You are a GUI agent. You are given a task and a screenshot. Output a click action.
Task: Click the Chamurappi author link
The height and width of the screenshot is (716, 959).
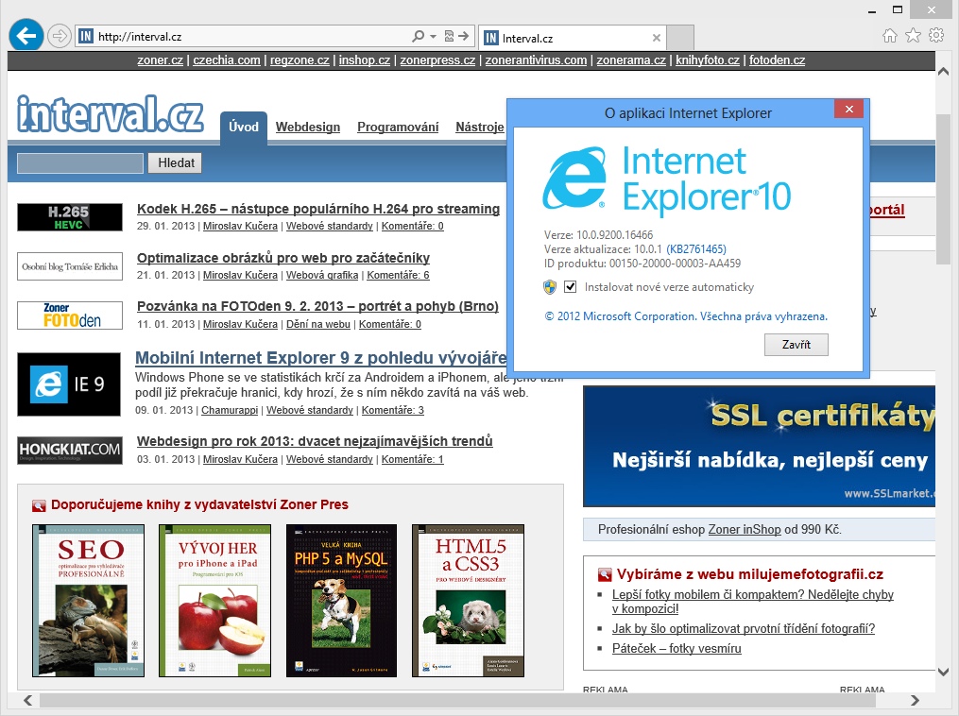click(230, 410)
